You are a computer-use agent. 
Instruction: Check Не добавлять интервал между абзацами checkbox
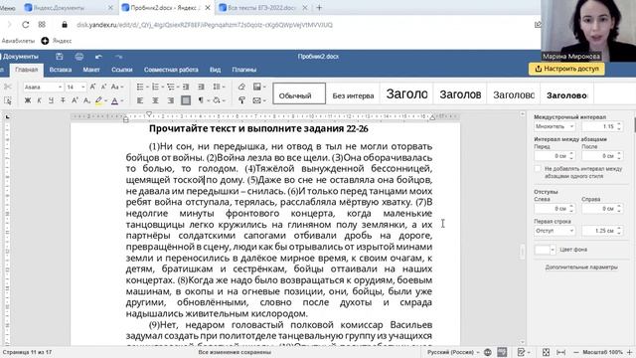pos(538,168)
